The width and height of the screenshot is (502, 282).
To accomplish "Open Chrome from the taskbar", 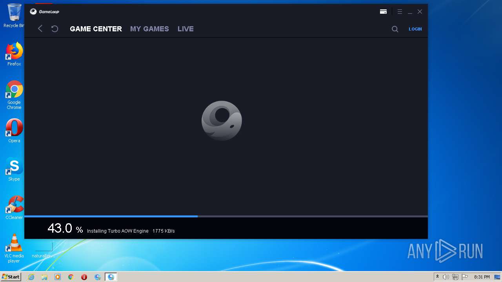I will click(x=71, y=277).
